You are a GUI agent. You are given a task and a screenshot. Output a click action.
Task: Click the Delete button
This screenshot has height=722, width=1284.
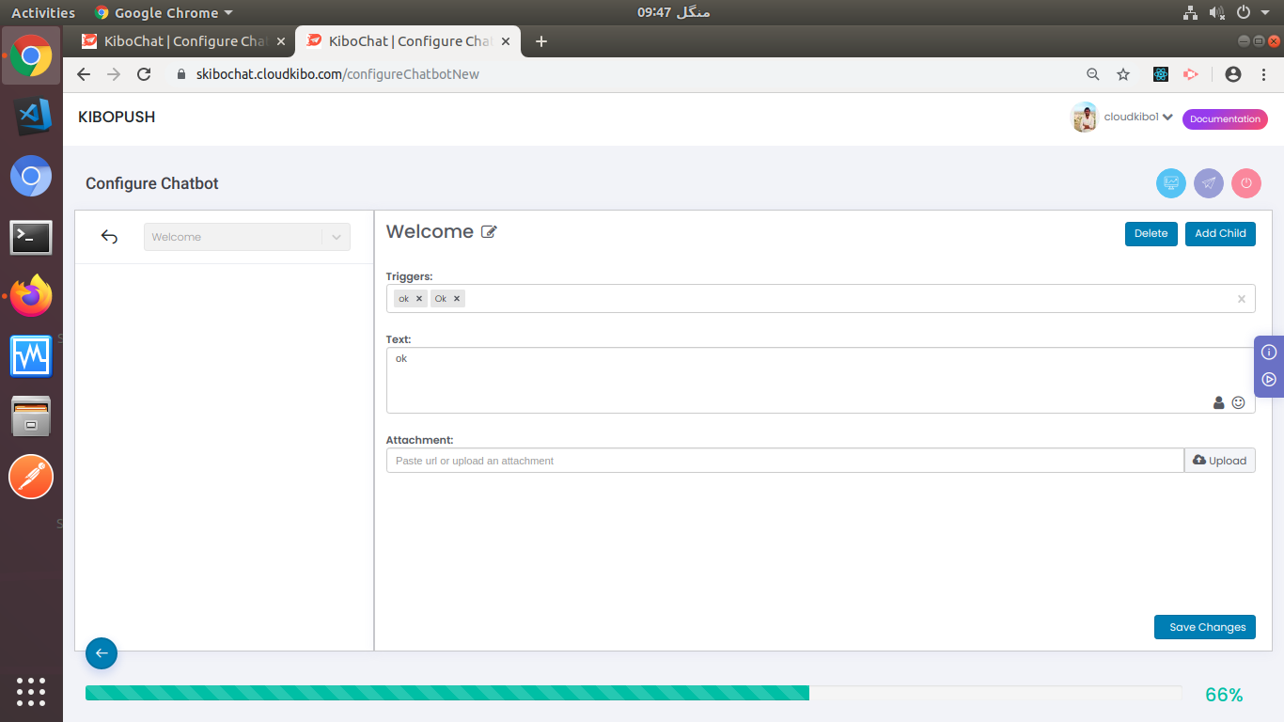[x=1151, y=234]
